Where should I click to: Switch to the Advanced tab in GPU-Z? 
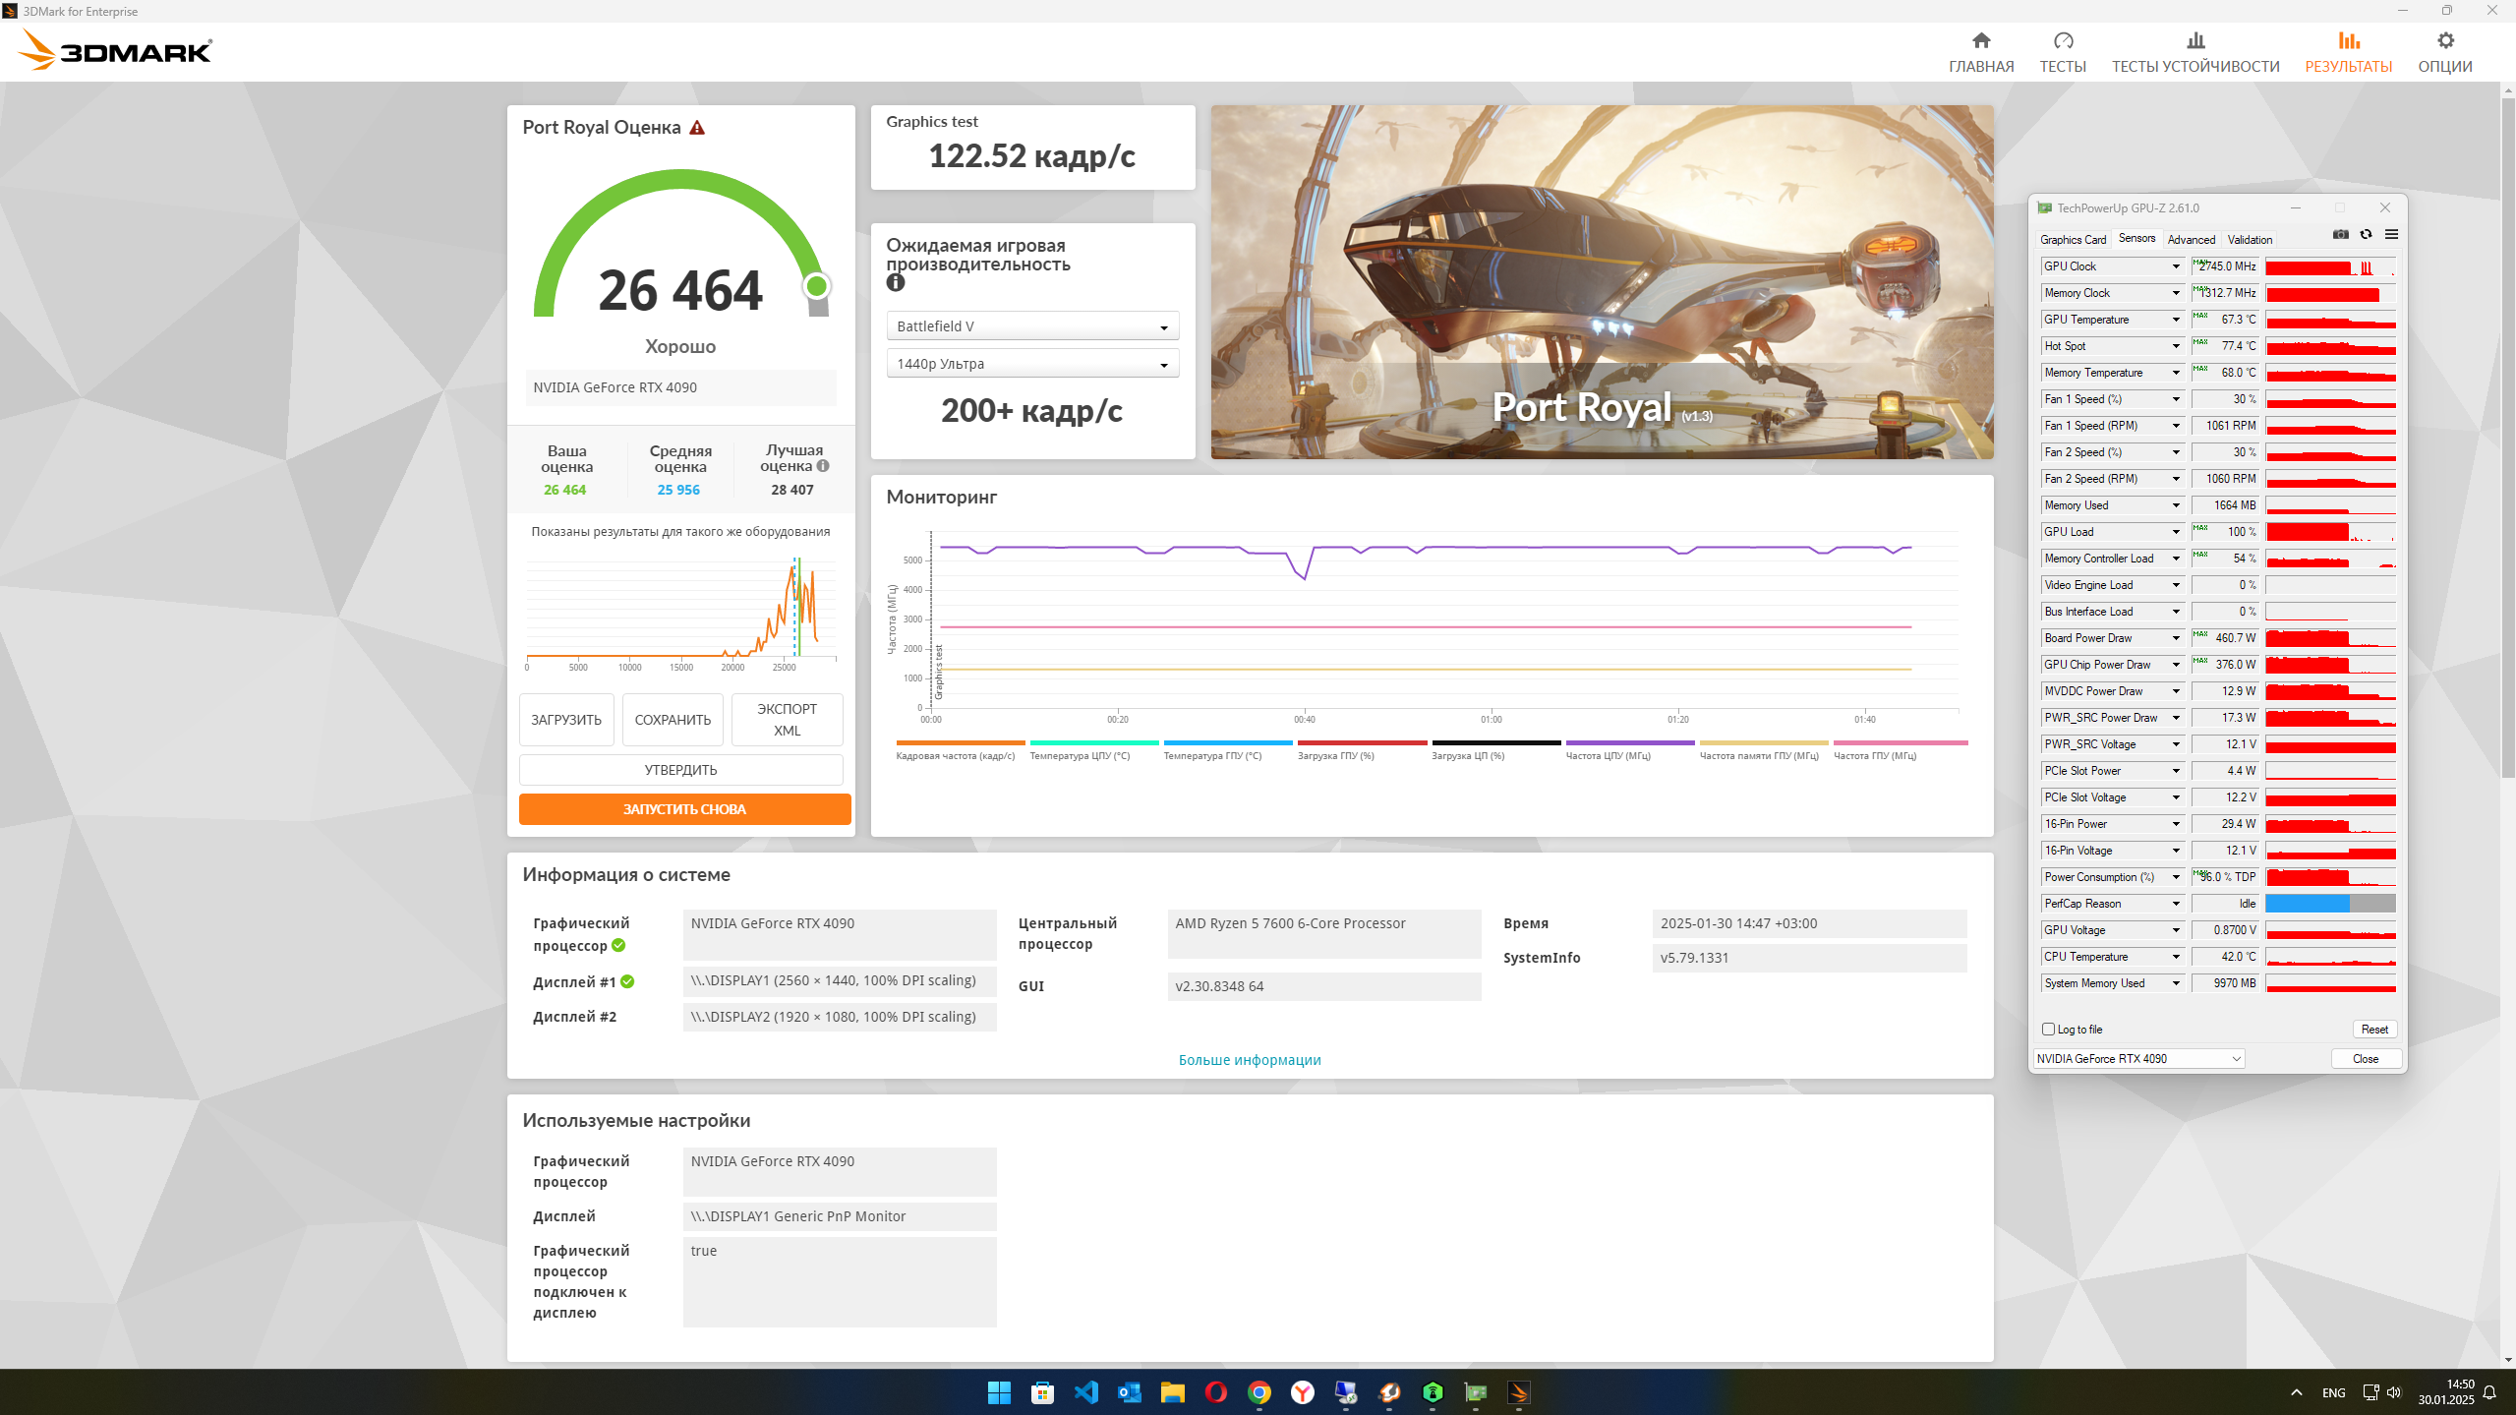coord(2192,240)
